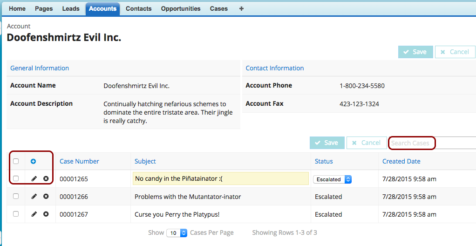Viewport: 476px width, 246px height.
Task: Check the box for case 00001265
Action: (x=16, y=179)
